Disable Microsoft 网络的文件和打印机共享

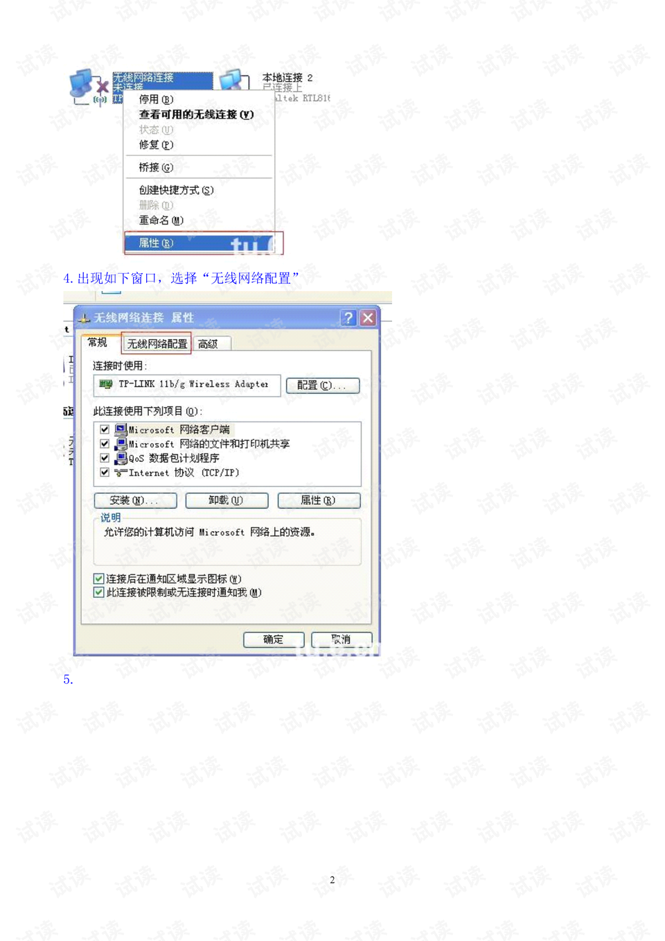104,444
